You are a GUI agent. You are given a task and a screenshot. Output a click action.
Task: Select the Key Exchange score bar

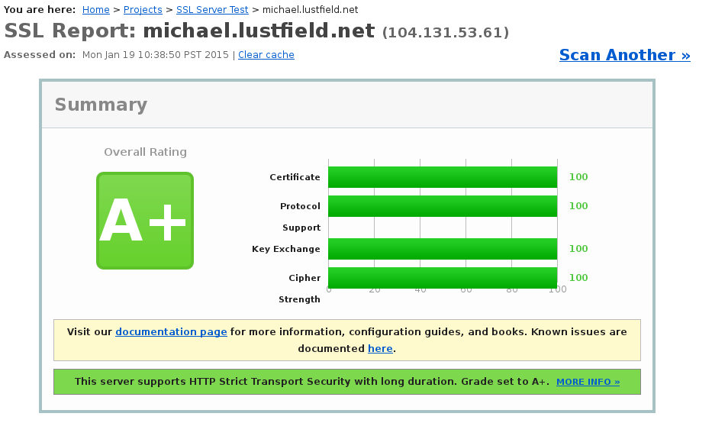click(x=443, y=249)
